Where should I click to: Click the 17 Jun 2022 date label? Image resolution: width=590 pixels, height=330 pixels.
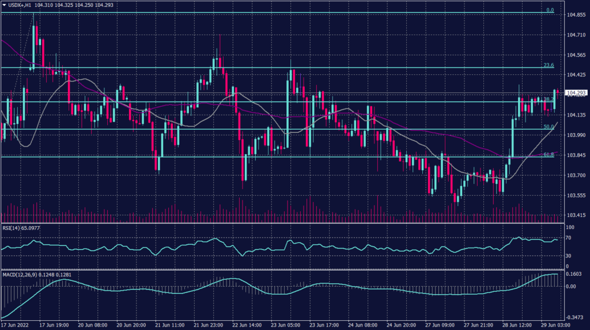point(16,325)
